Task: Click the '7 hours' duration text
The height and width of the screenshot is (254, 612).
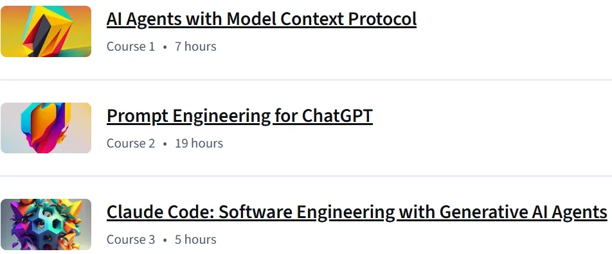Action: point(195,47)
